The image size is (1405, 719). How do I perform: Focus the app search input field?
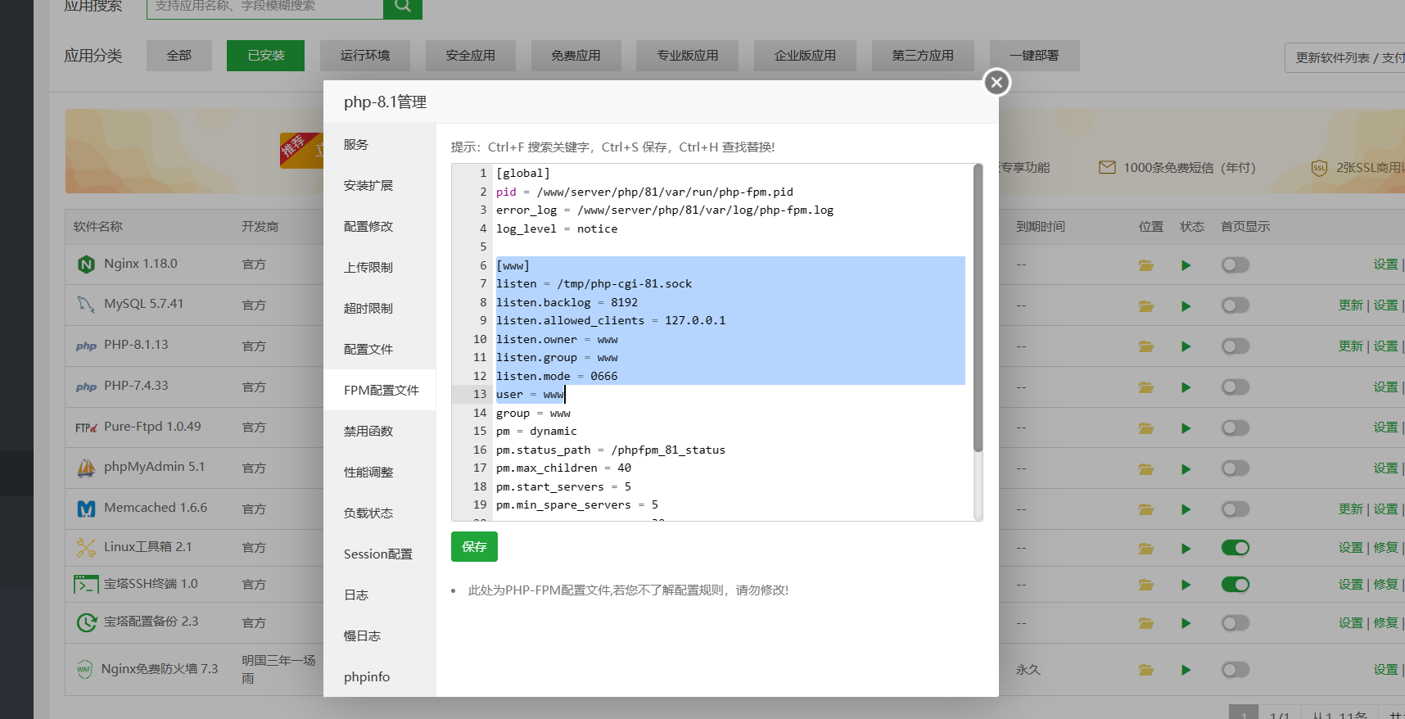point(265,7)
